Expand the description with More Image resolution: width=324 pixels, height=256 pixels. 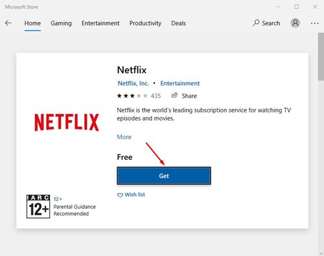click(124, 137)
